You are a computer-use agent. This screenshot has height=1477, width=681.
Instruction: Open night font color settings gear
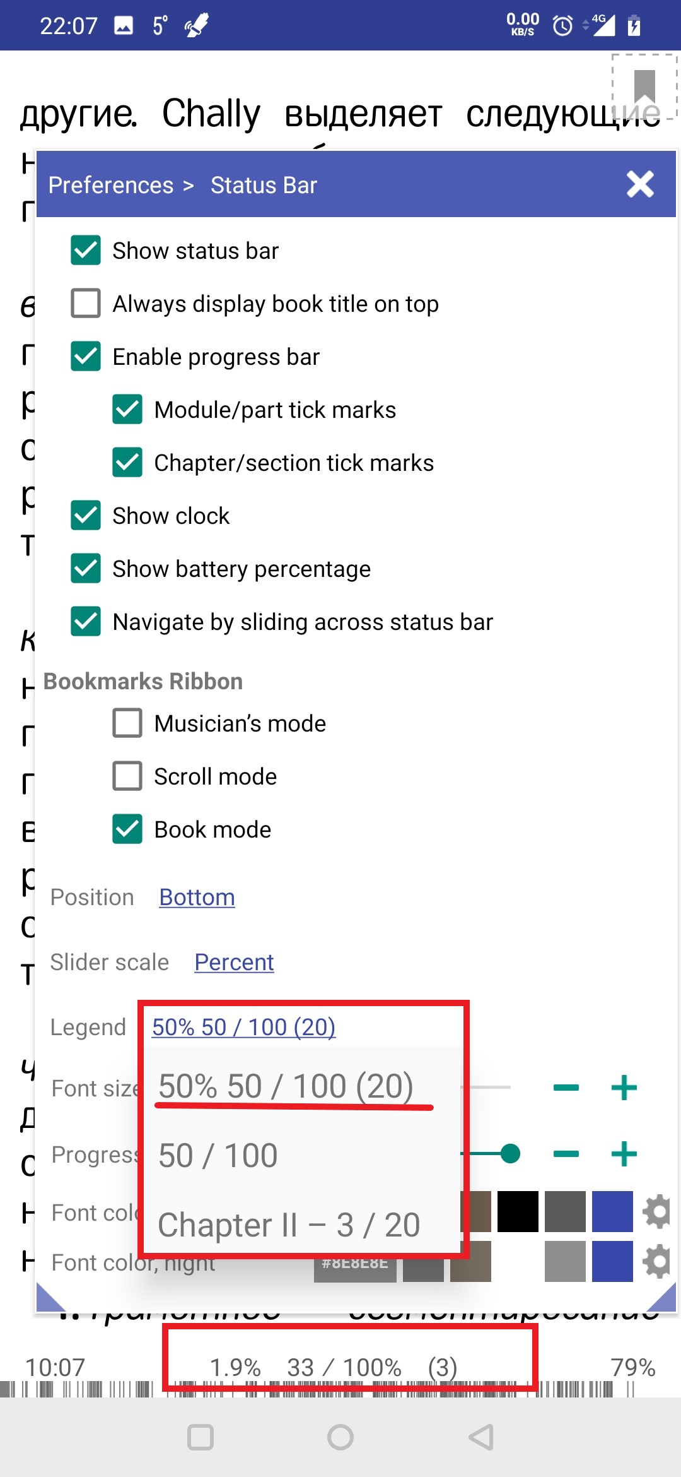[656, 1261]
